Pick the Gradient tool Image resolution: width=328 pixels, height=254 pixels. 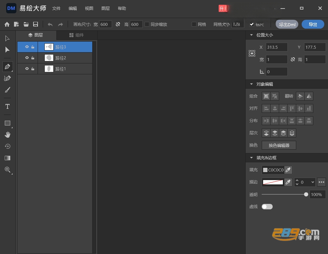(8, 158)
